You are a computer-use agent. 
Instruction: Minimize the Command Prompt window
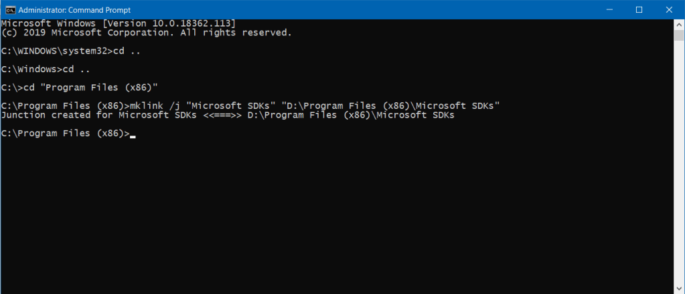click(x=608, y=9)
